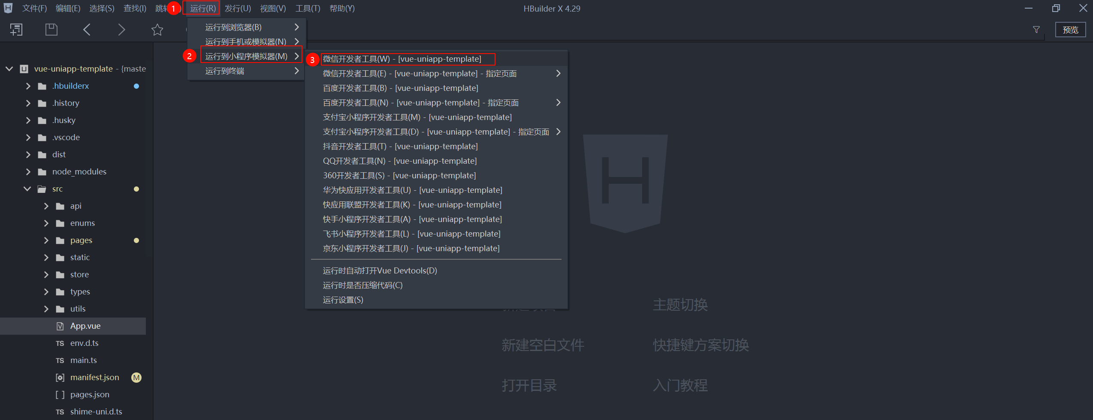Click the new file toolbar icon
The image size is (1093, 420).
click(16, 30)
